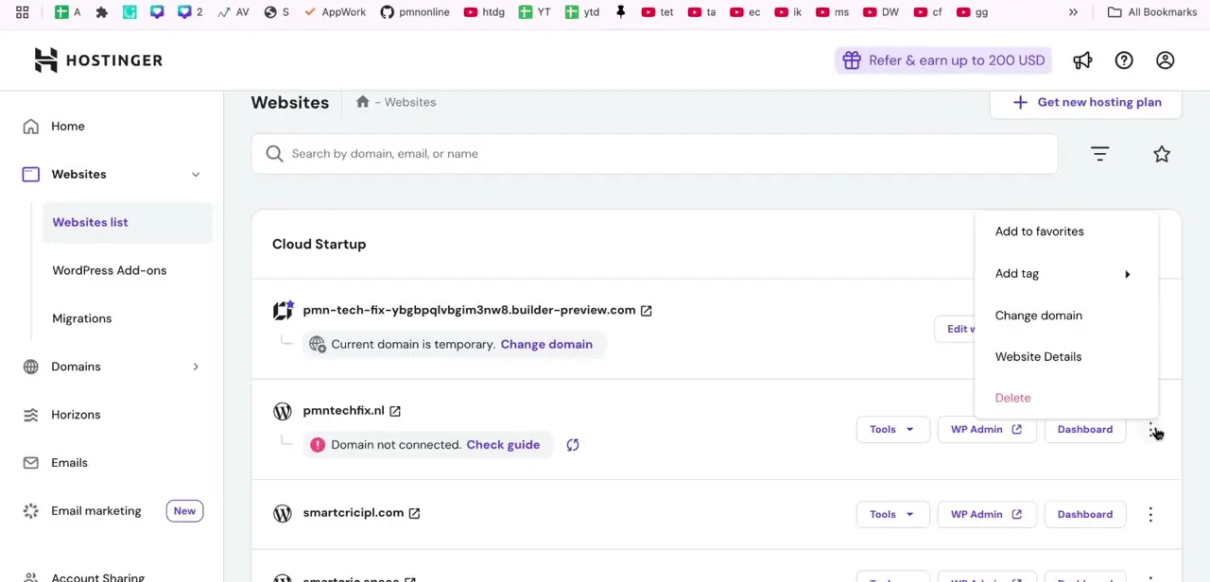The image size is (1210, 582).
Task: Click the WordPress icon of smartcricipl.com
Action: tap(282, 513)
